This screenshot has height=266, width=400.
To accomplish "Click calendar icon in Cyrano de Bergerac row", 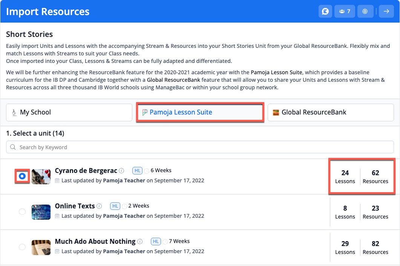I will pos(57,180).
